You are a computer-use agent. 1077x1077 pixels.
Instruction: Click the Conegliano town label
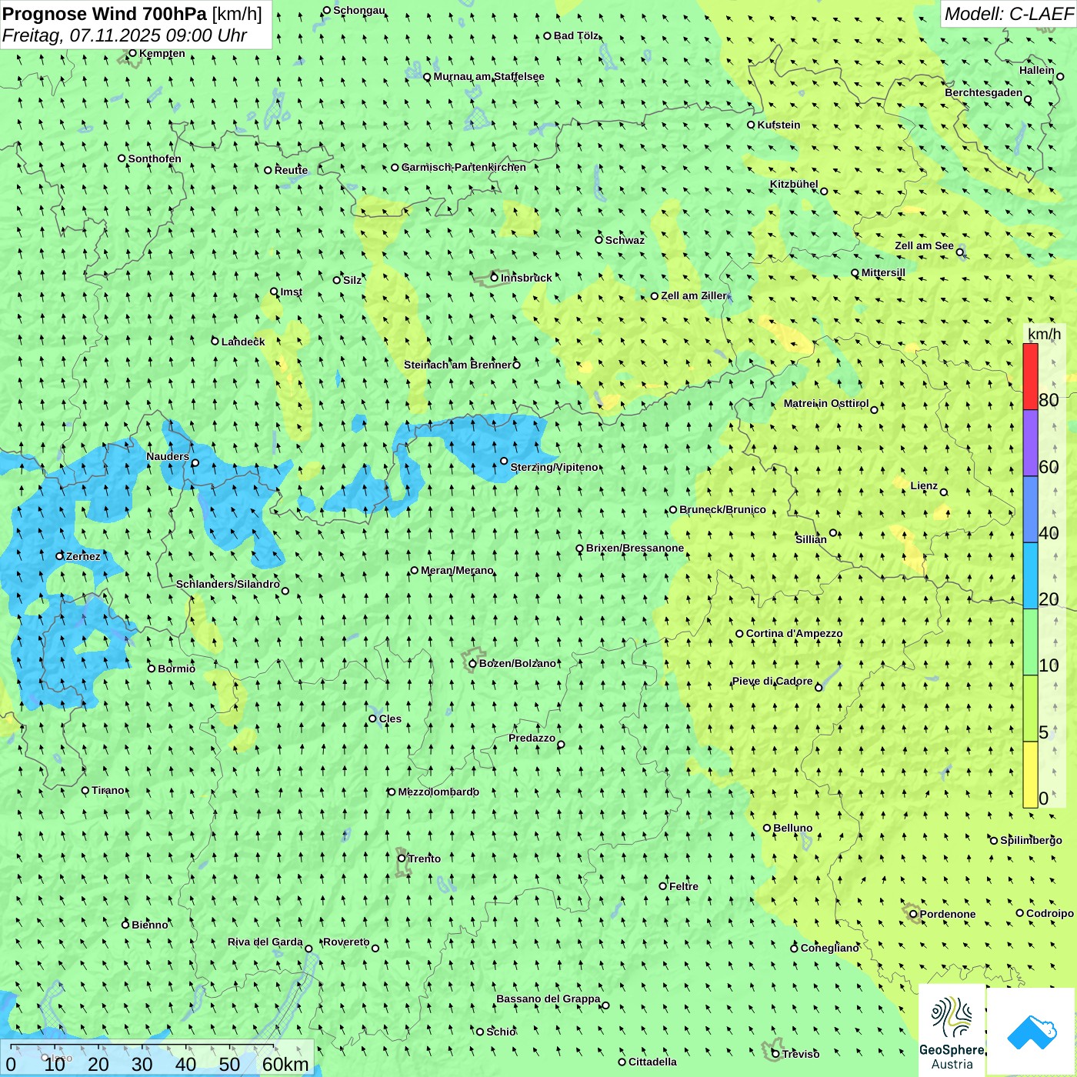coord(829,948)
